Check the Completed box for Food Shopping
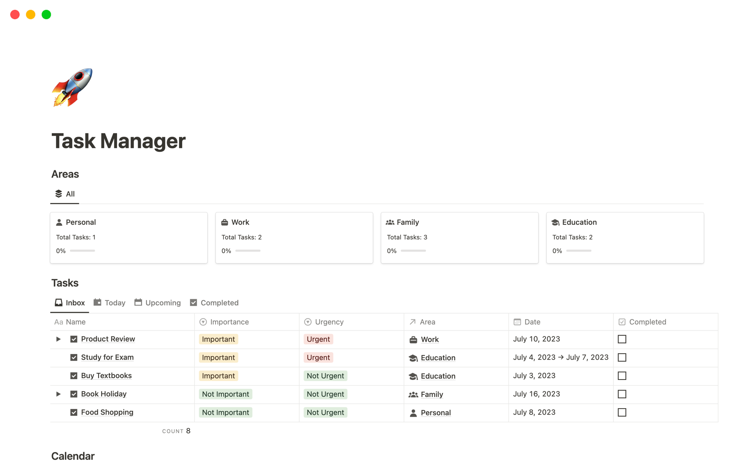754x471 pixels. pyautogui.click(x=622, y=413)
